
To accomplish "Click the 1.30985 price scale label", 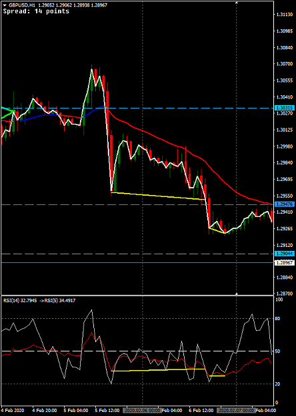I will [284, 31].
